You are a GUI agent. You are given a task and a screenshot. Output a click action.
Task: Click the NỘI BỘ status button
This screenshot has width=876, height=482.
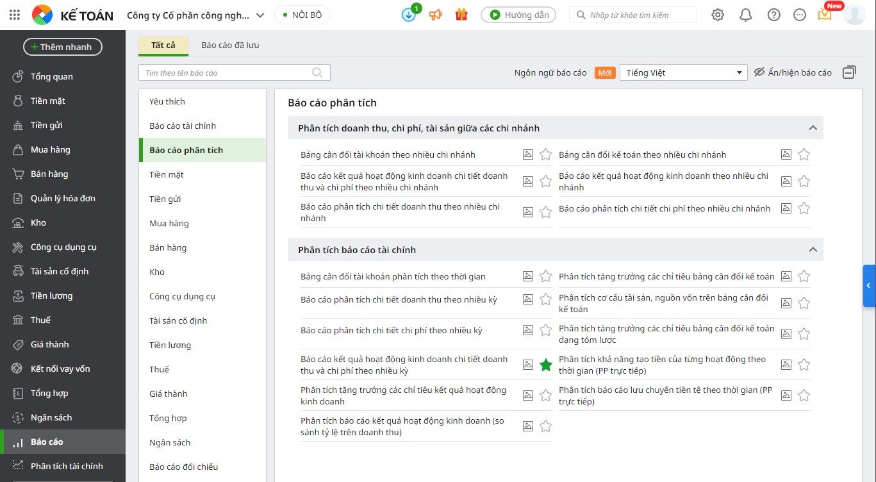(302, 15)
